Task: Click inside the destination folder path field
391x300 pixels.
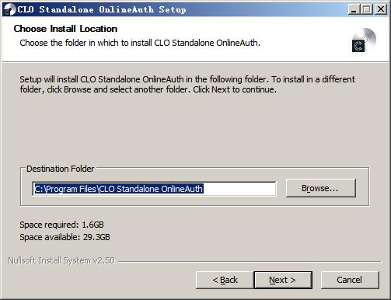Action: pyautogui.click(x=154, y=189)
